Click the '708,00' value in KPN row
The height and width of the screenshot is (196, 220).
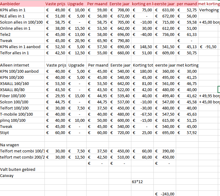pos(120,10)
